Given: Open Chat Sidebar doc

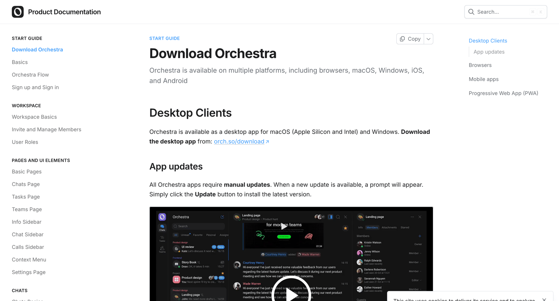Looking at the screenshot, I should (28, 234).
